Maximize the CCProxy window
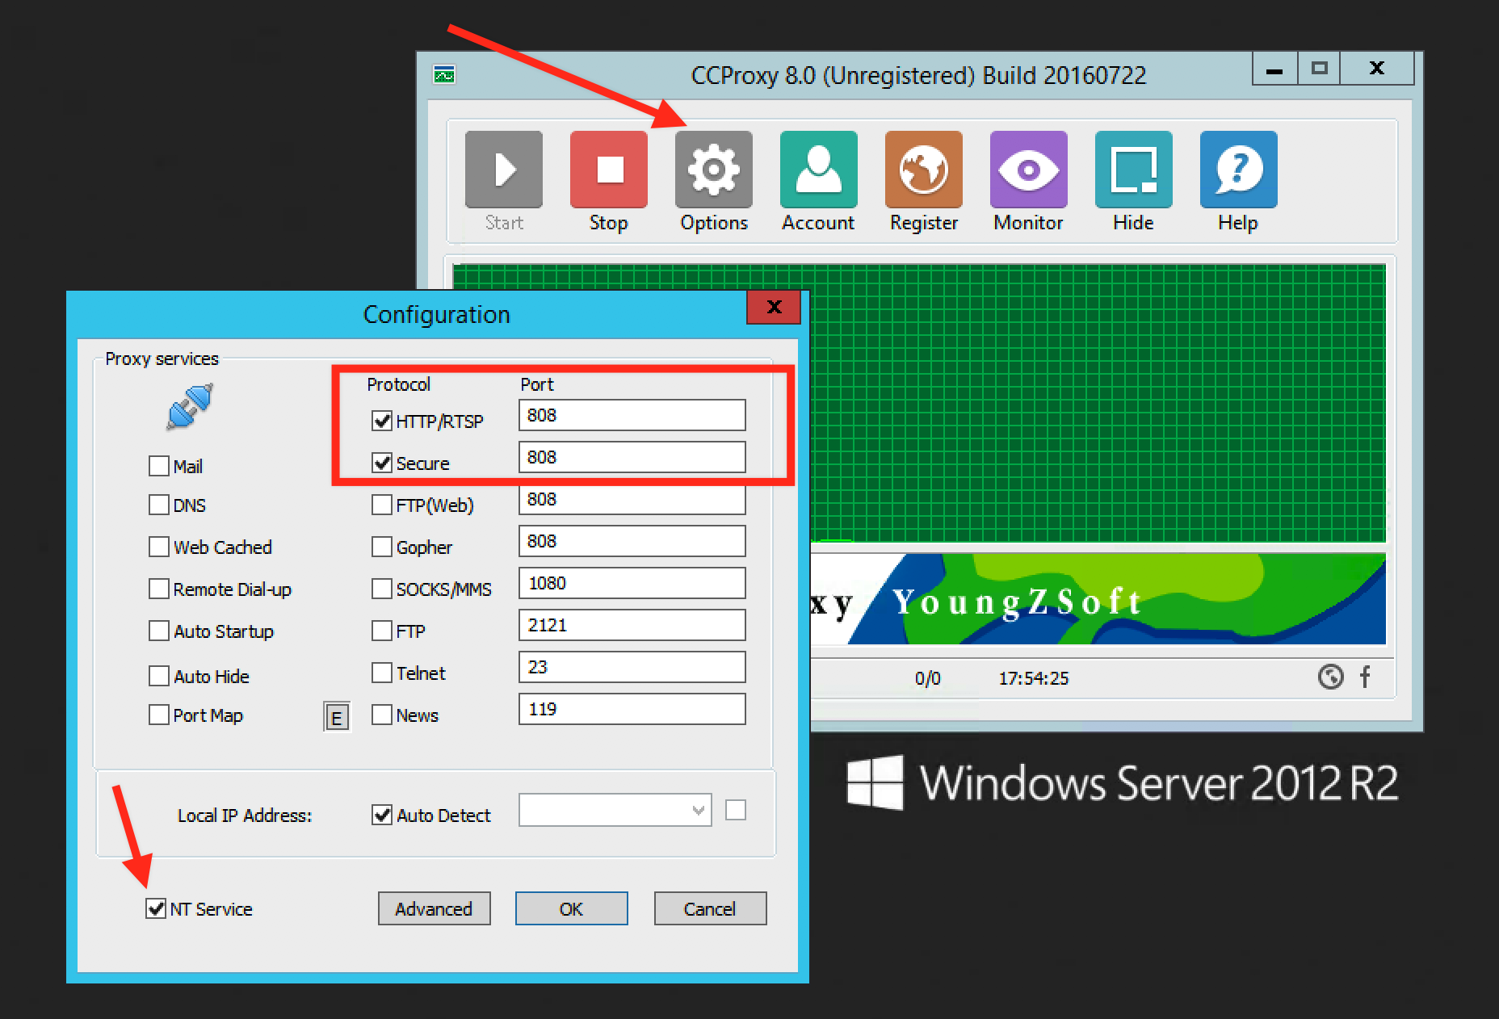 [1319, 69]
